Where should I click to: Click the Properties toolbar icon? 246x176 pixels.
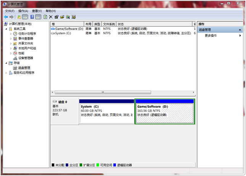(x=57, y=17)
